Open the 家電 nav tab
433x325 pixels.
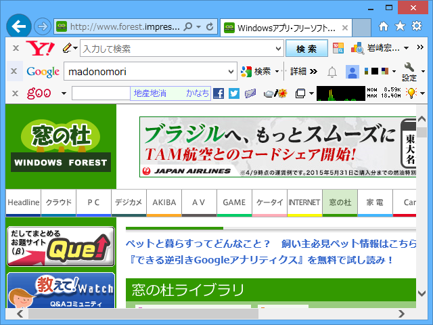coord(375,202)
